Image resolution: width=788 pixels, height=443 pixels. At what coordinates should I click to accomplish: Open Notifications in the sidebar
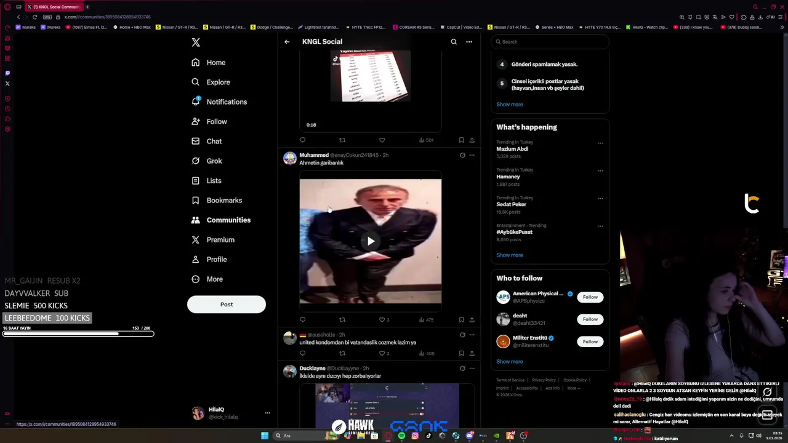tap(219, 102)
